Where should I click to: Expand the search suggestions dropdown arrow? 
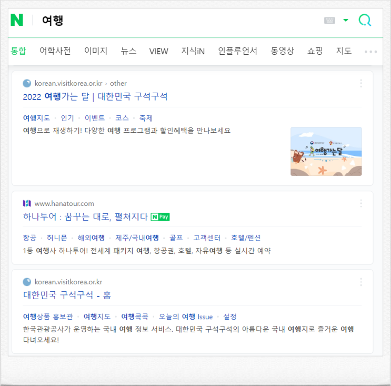[346, 20]
